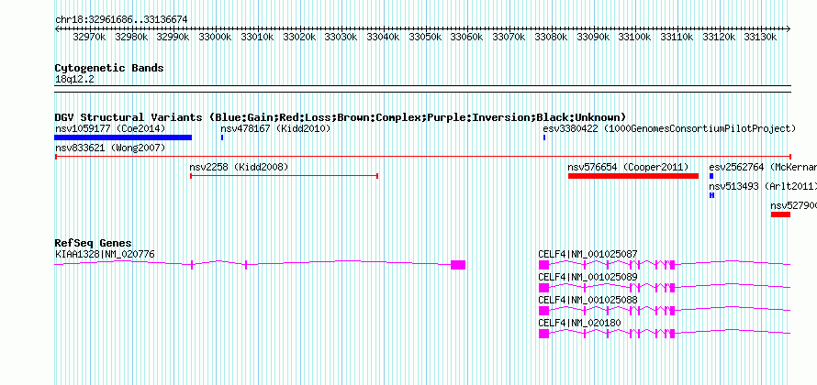This screenshot has height=385, width=817.
Task: Select the nsv513493 (Arlt2011) variant marker
Action: tap(711, 195)
